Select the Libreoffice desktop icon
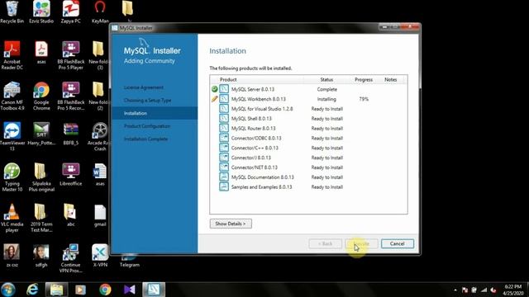Screen dimensions: 529x297 71,174
